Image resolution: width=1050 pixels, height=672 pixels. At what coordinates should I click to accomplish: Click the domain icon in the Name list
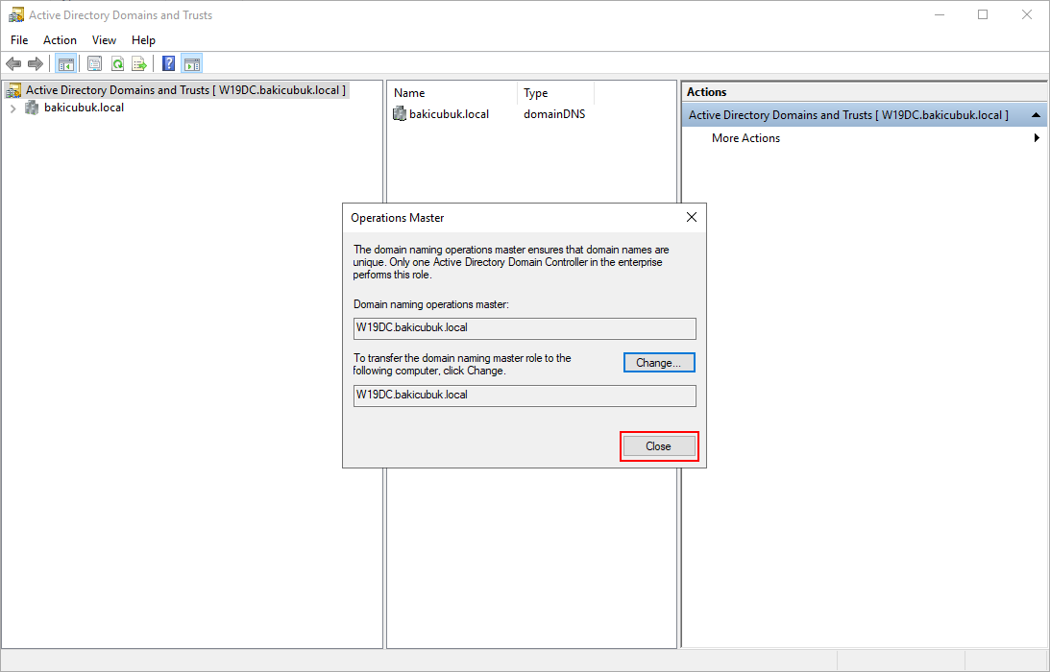click(x=400, y=114)
